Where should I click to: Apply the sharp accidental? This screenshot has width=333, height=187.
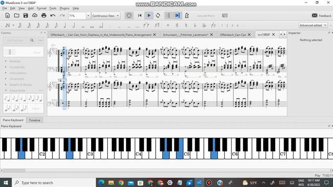[177, 25]
